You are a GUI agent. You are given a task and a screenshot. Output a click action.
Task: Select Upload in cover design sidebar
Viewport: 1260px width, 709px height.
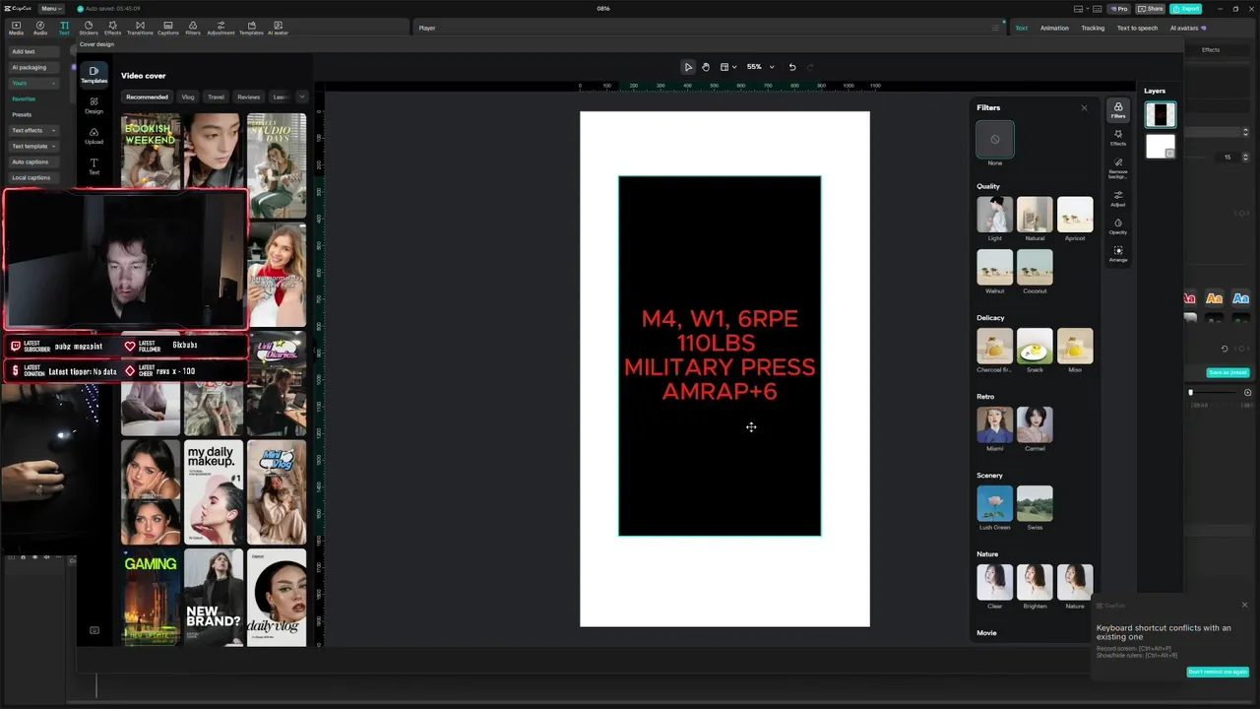tap(94, 136)
